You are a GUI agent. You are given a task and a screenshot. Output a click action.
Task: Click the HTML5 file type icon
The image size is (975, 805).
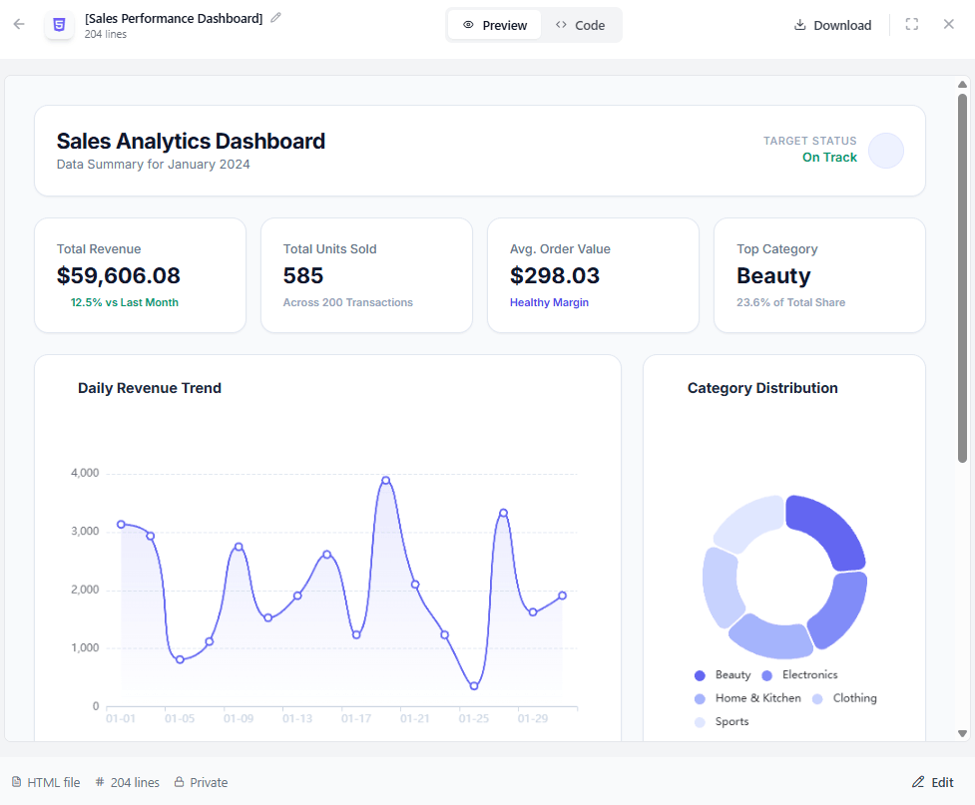coord(60,25)
